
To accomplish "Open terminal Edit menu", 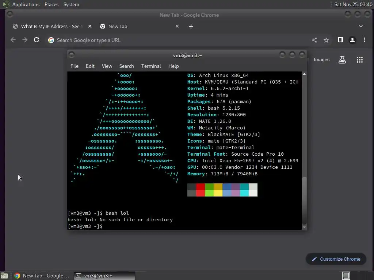I will 90,66.
